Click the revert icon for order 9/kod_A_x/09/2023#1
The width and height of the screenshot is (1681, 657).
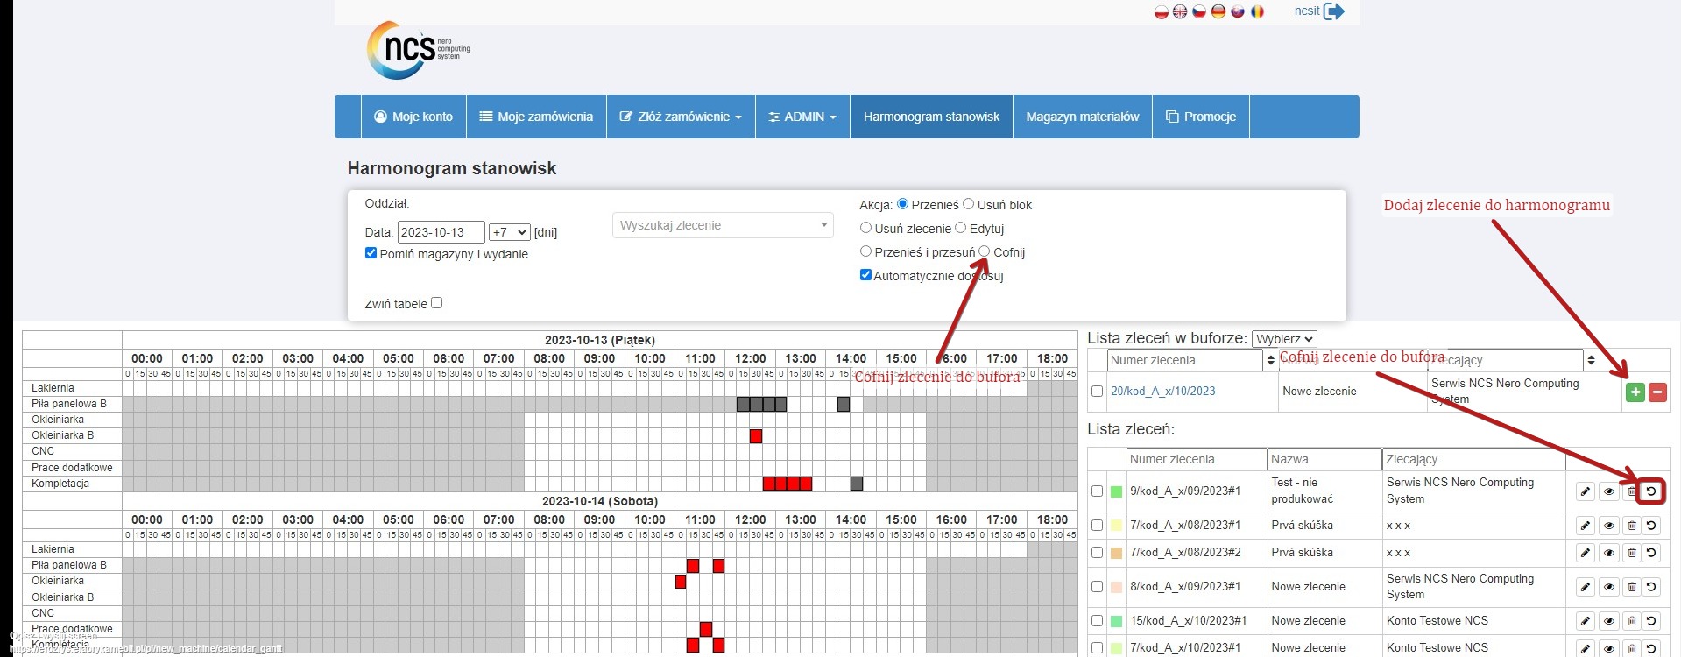click(x=1651, y=491)
